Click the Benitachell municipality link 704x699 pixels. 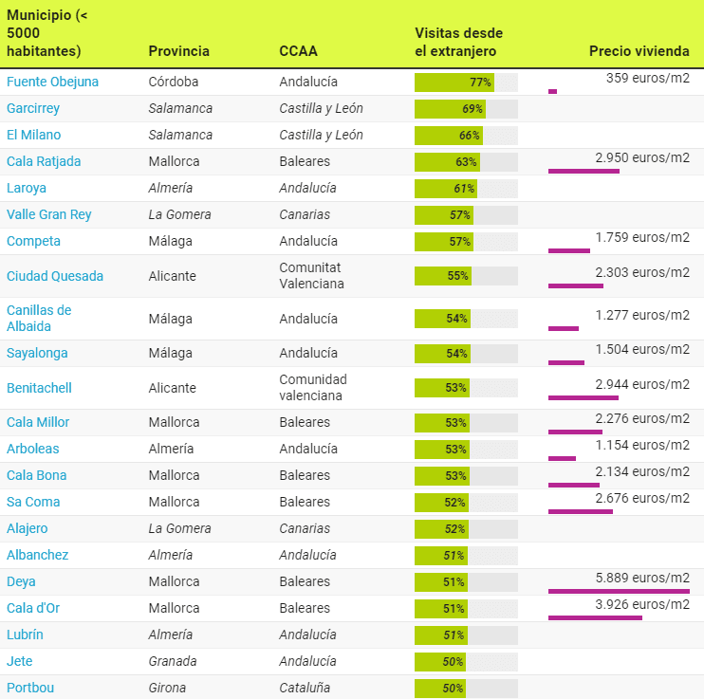pos(39,388)
